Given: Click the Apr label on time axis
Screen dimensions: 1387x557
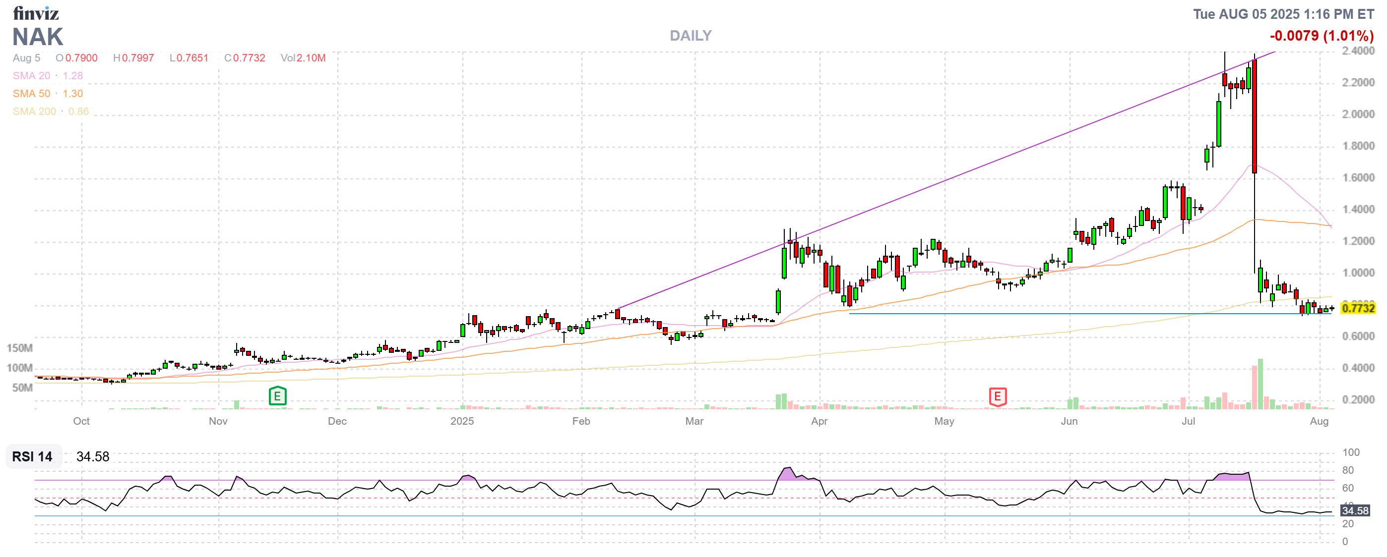Looking at the screenshot, I should point(819,421).
